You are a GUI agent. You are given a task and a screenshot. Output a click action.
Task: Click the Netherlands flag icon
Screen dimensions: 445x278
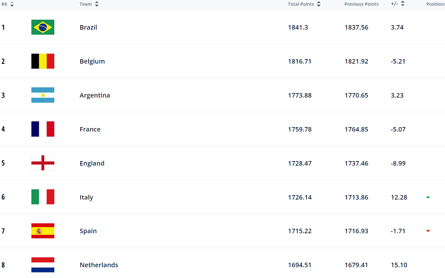(43, 265)
